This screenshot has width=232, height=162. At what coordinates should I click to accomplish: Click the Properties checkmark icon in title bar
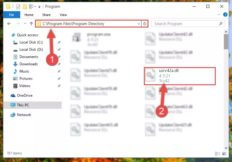18,7
